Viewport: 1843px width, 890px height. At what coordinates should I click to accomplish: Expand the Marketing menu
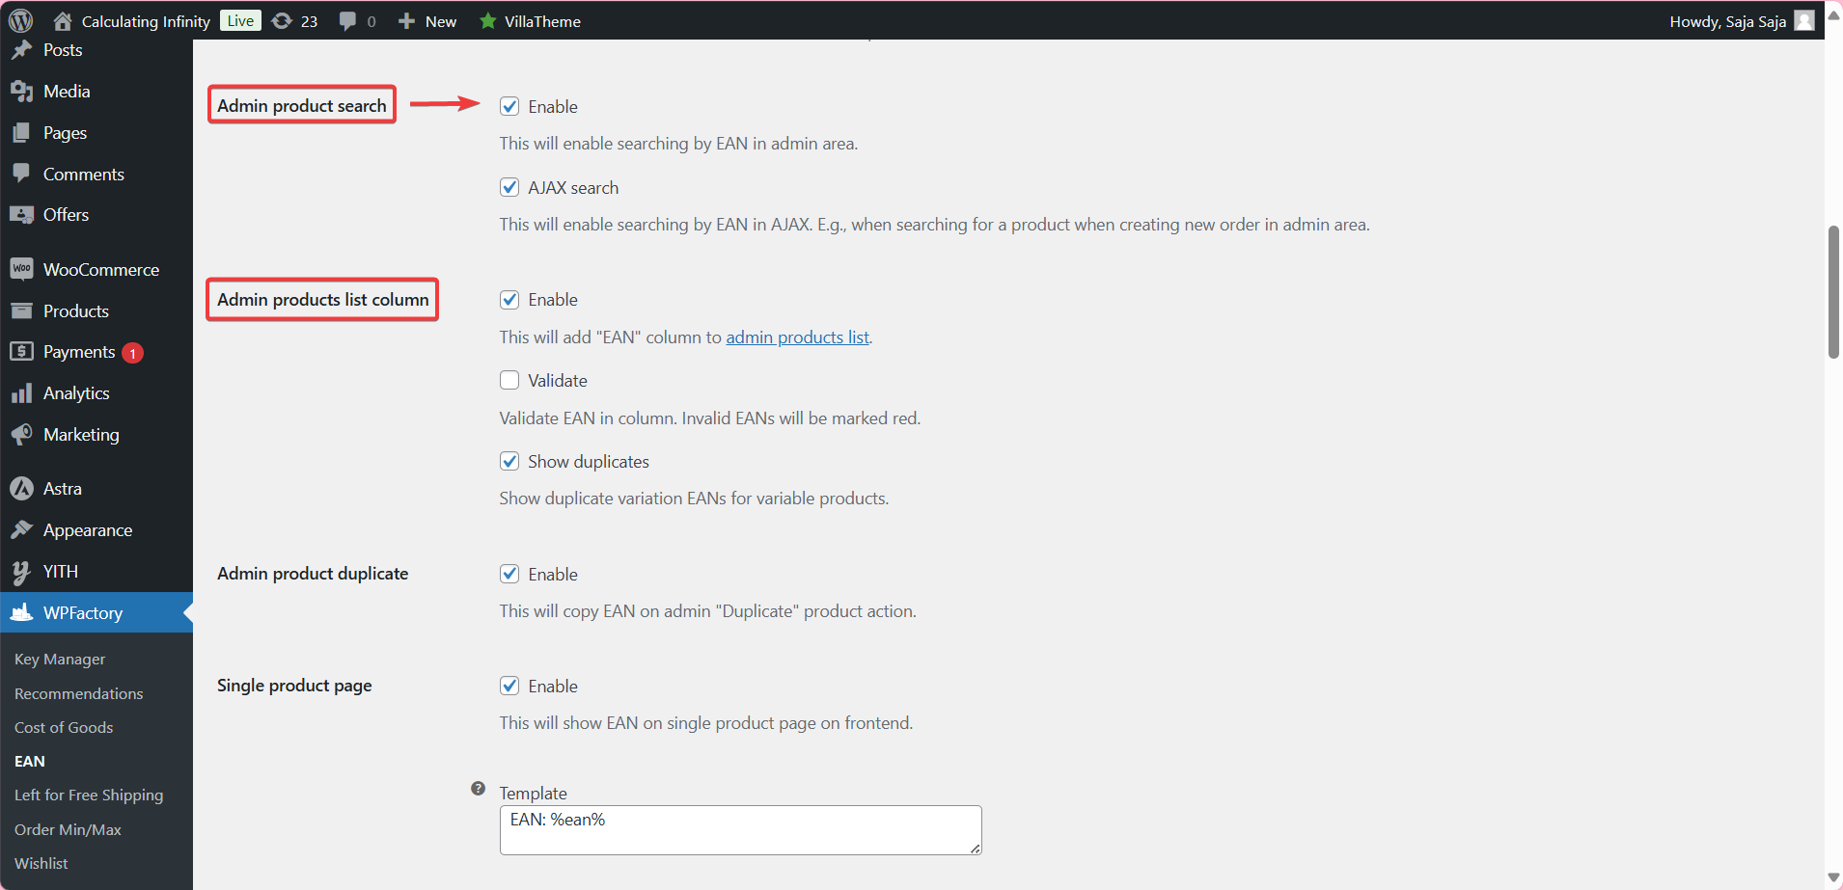(x=81, y=434)
